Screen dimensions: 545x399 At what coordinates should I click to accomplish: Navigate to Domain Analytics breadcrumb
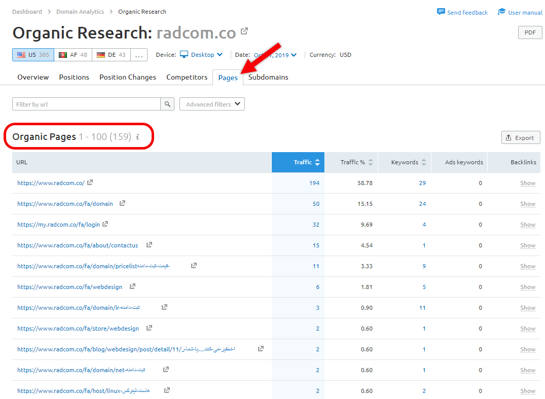point(81,11)
